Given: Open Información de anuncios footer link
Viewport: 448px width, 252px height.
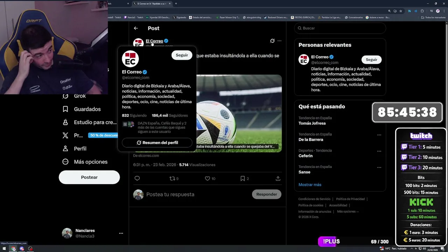Looking at the screenshot, I should pos(315,212).
